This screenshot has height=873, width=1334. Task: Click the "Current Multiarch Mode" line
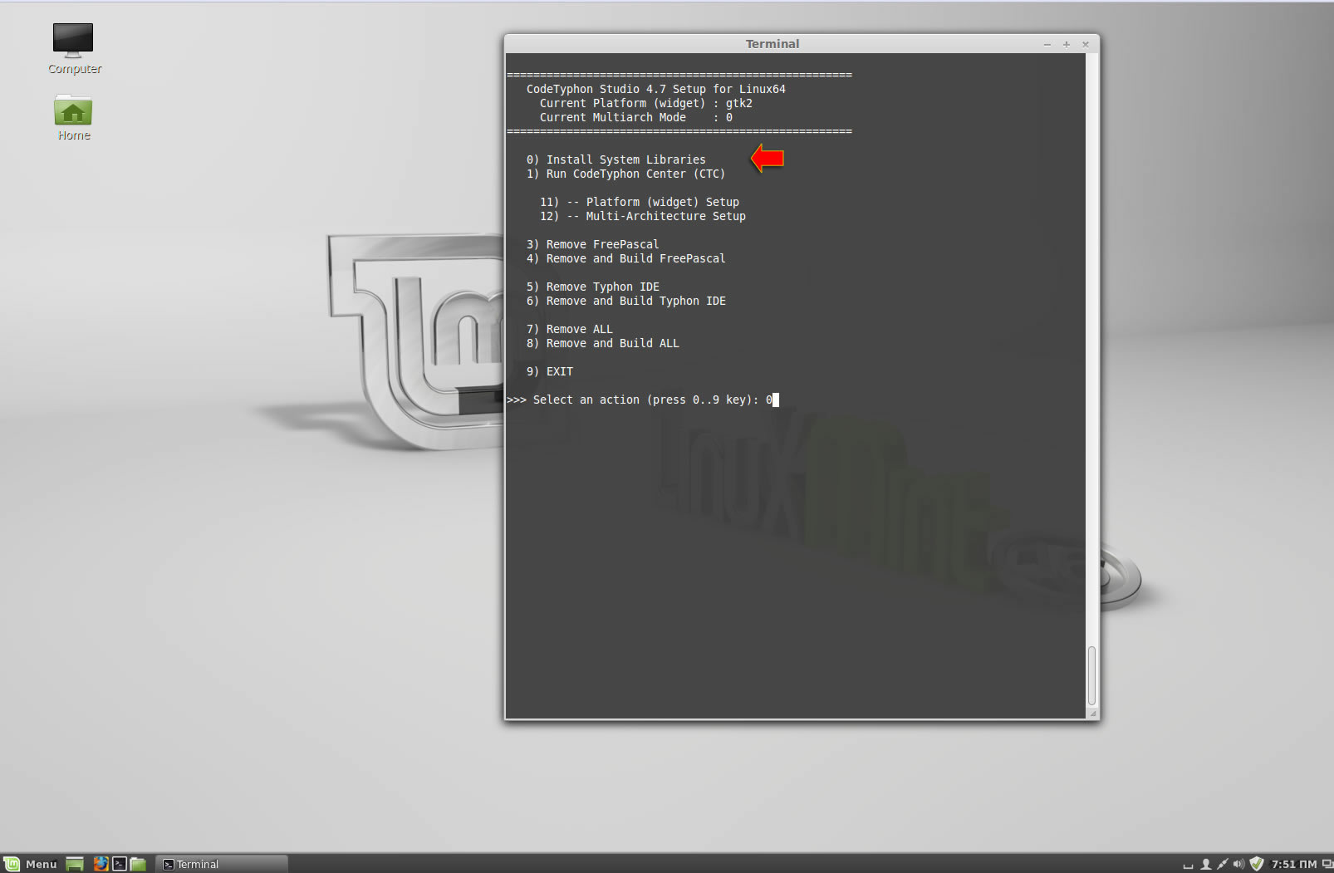(635, 117)
